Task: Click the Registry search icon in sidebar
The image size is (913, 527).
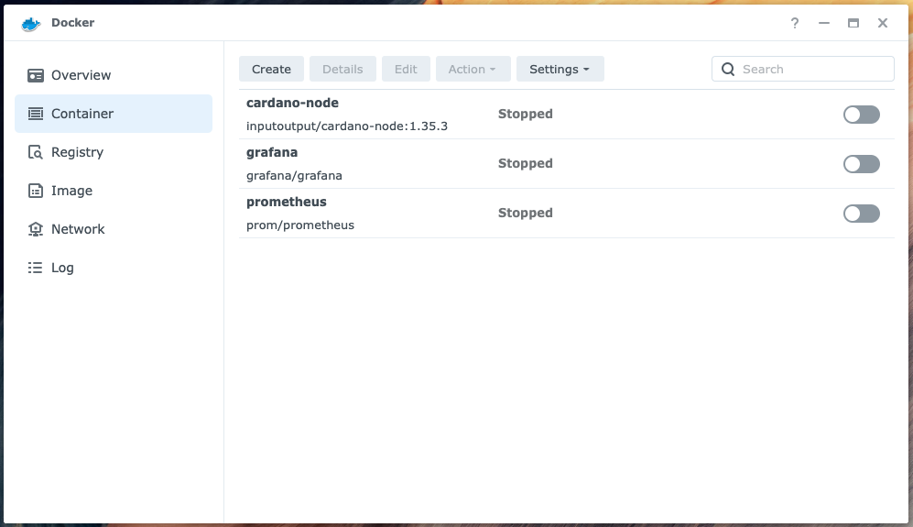Action: click(x=36, y=152)
